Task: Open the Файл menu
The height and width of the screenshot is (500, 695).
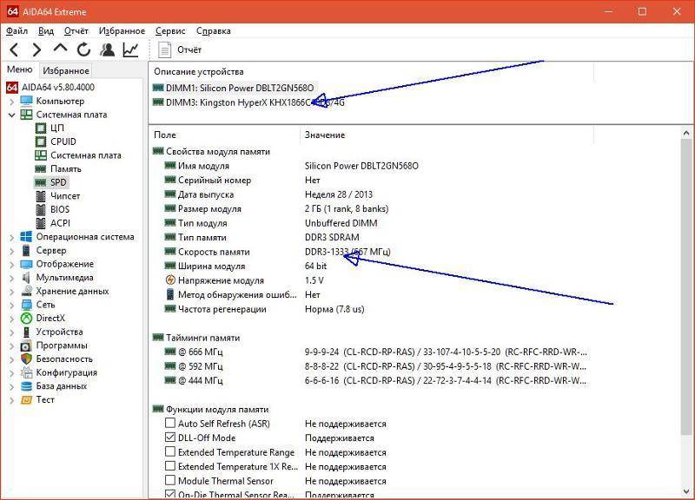Action: tap(17, 31)
